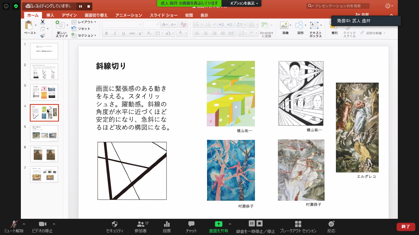Toggle Subscript formatting
This screenshot has height=235, width=419.
pos(149,33)
